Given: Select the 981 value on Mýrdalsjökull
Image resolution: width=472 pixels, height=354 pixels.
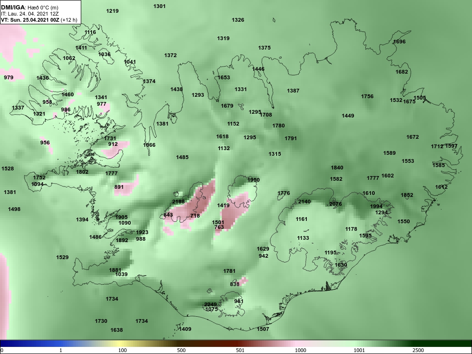Looking at the screenshot, I should click(x=239, y=301).
